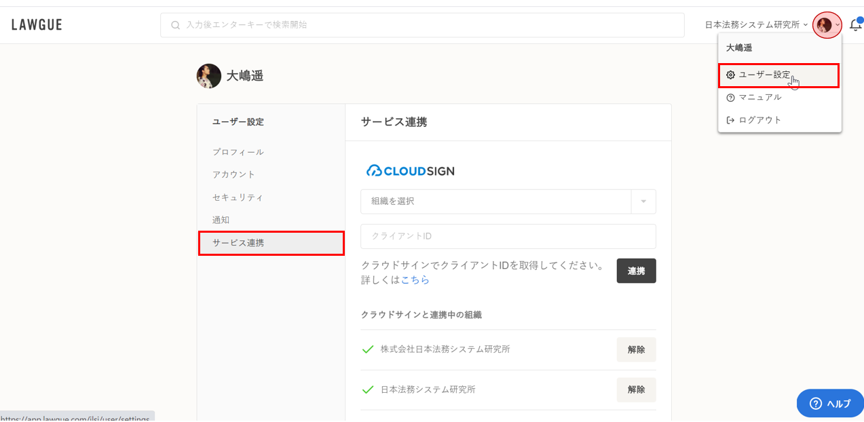Expand the 組織を選択 dropdown arrow

point(643,202)
